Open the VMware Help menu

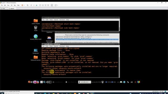pyautogui.click(x=18, y=5)
